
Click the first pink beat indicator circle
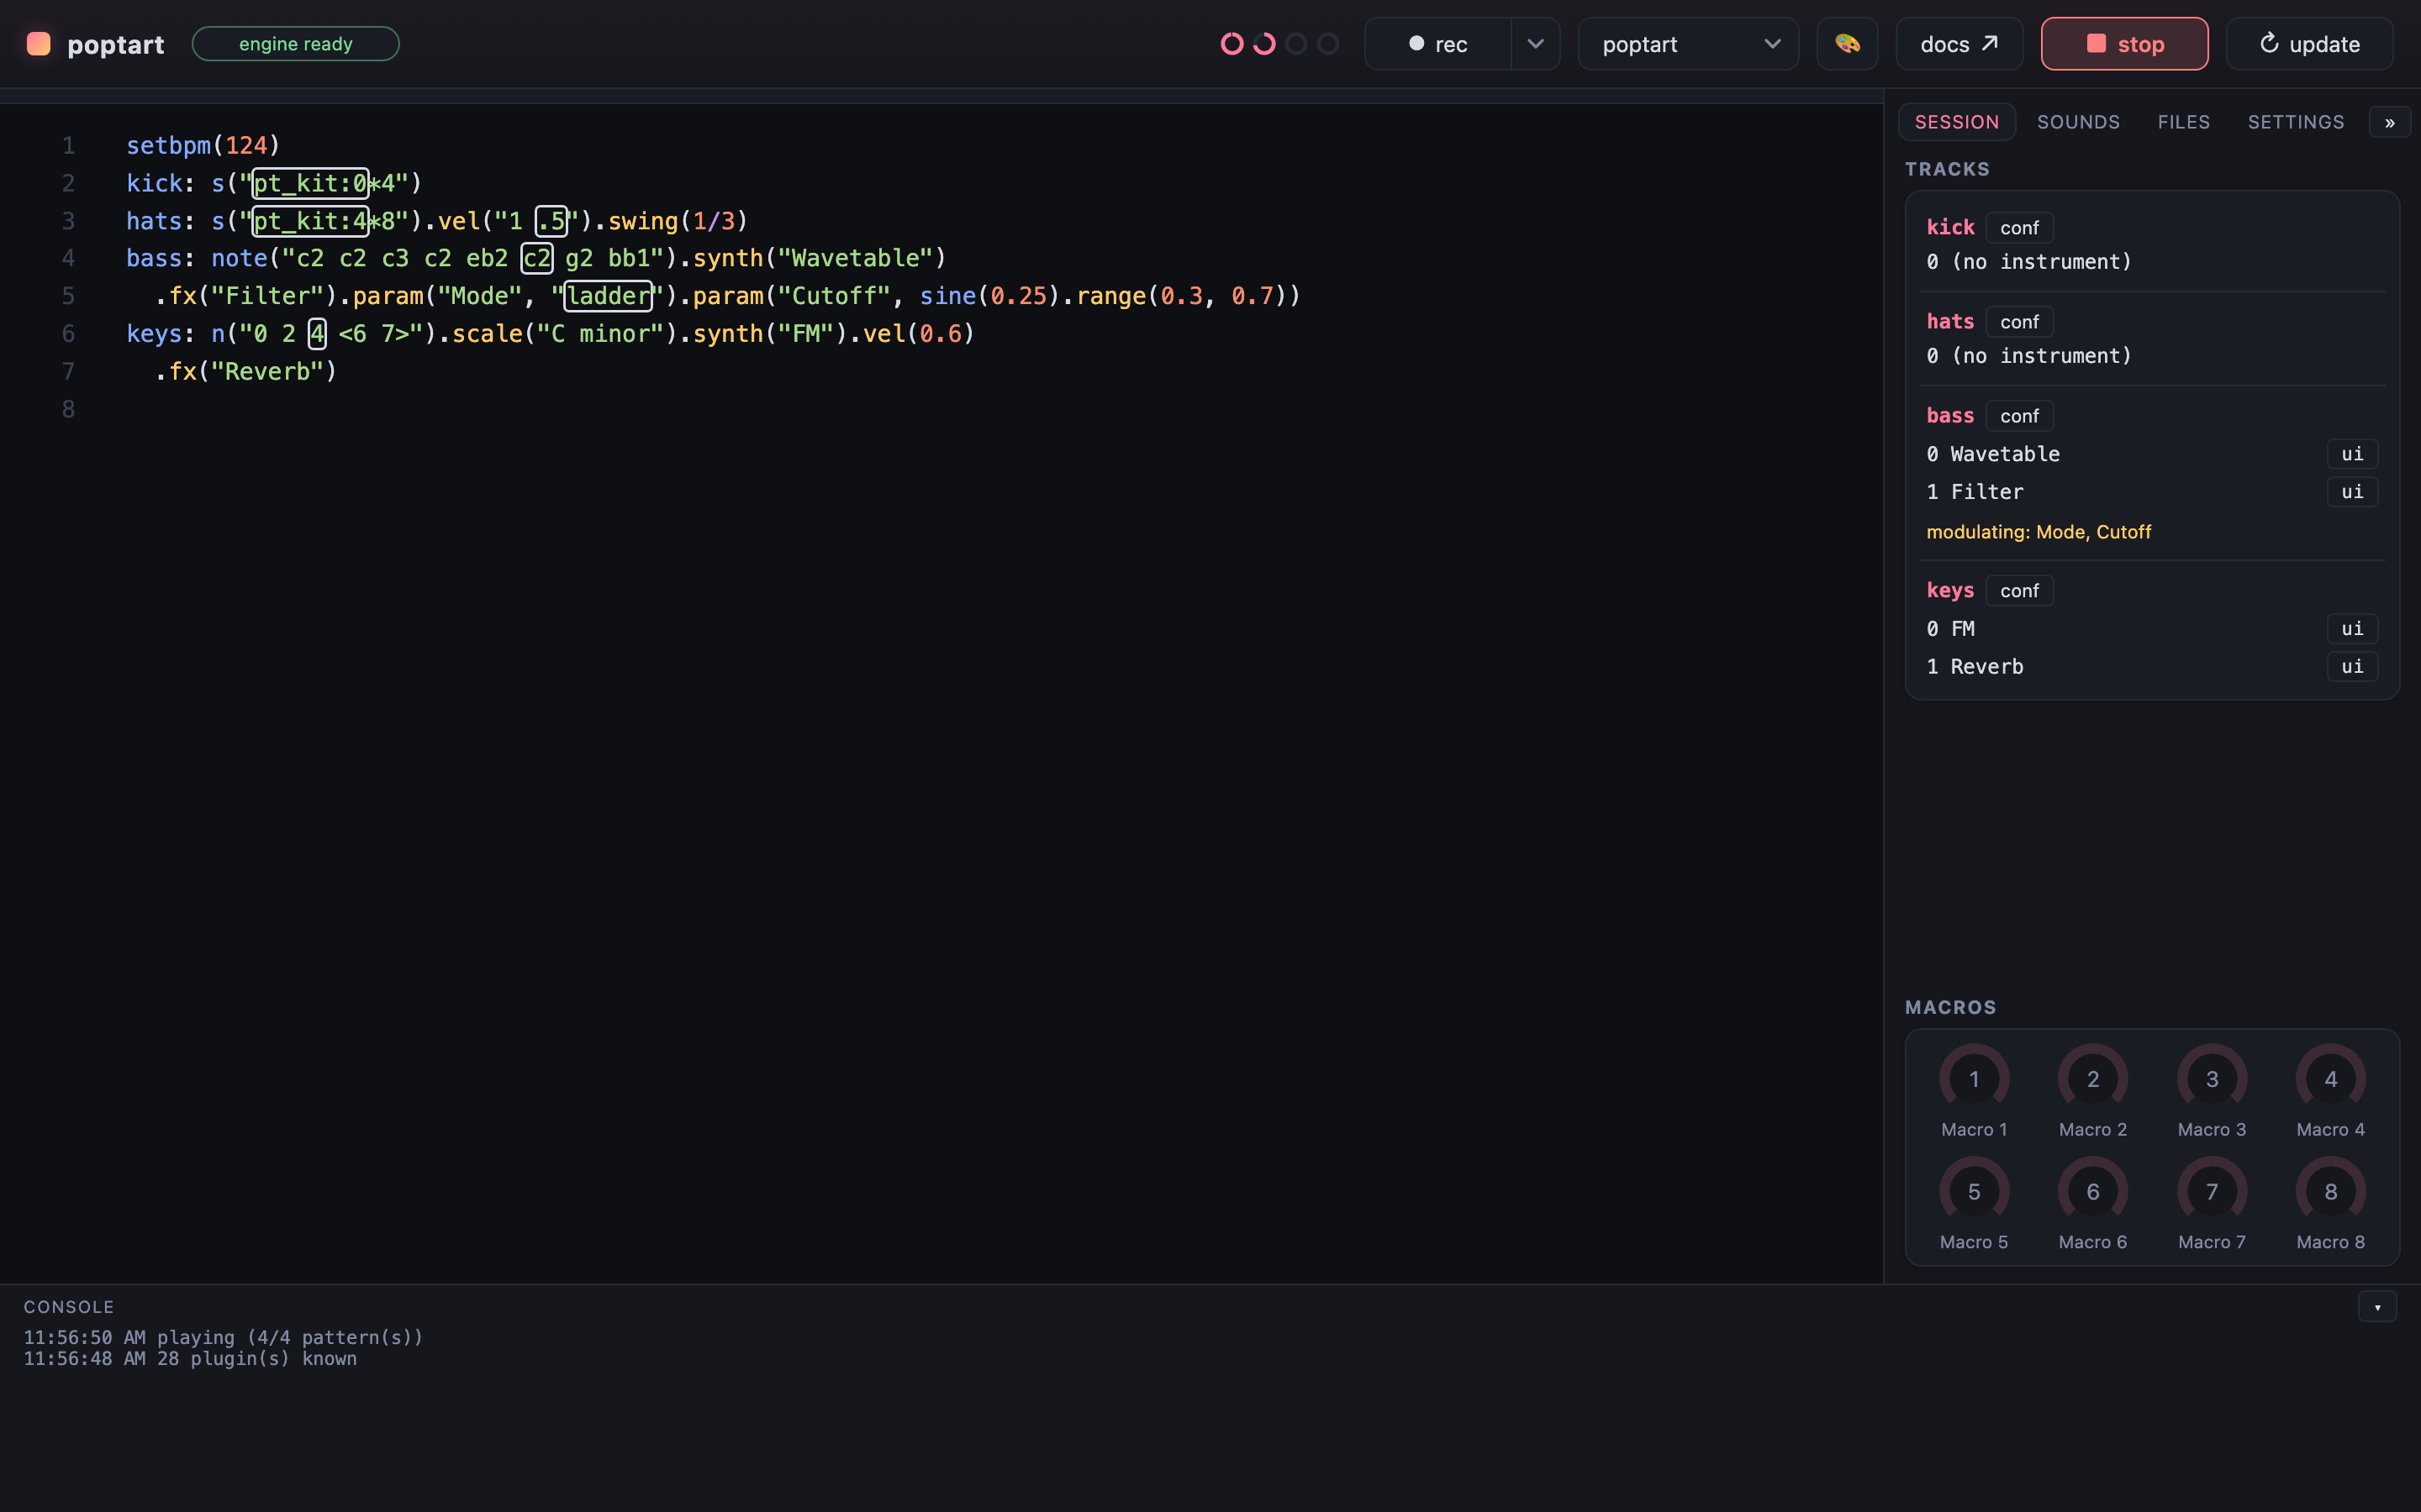(1232, 44)
